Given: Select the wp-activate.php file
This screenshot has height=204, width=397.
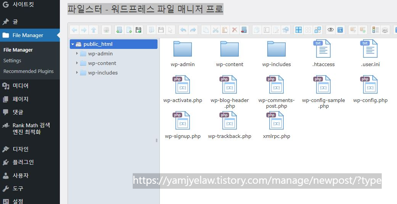Looking at the screenshot, I should pyautogui.click(x=183, y=89).
